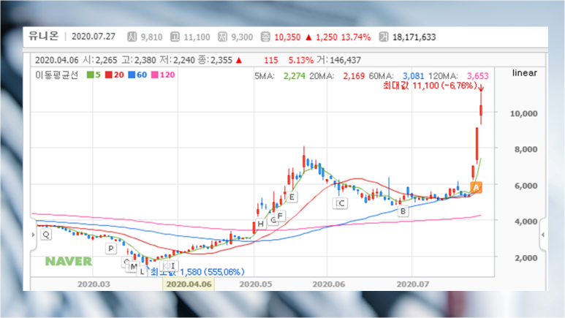Click the 고 high price icon
The image size is (565, 318).
[175, 37]
